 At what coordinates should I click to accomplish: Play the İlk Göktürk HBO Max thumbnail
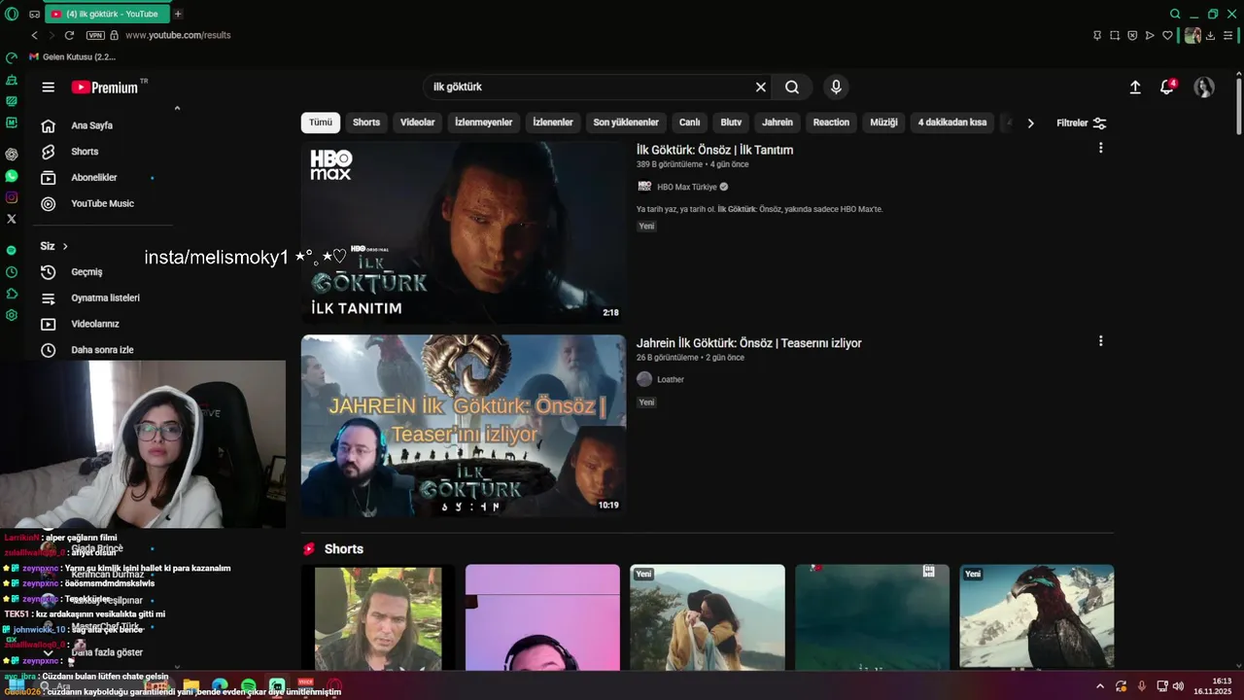pos(464,232)
